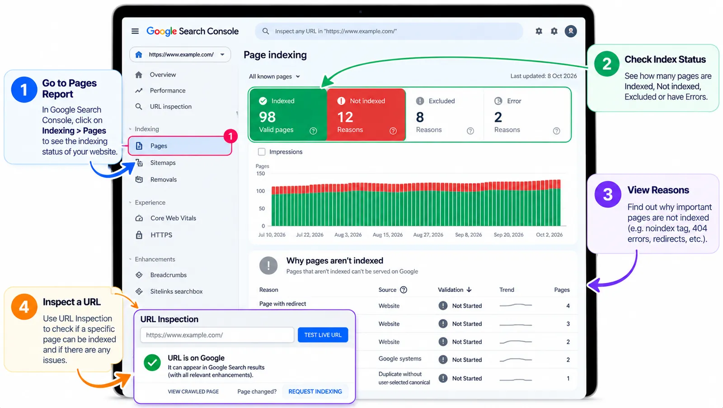Click the Core Web Vitals gauge icon

[x=139, y=218]
